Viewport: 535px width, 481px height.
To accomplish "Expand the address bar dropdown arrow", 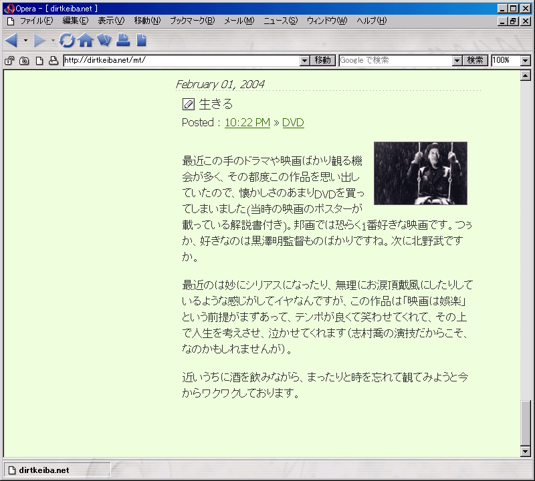I will [x=305, y=61].
